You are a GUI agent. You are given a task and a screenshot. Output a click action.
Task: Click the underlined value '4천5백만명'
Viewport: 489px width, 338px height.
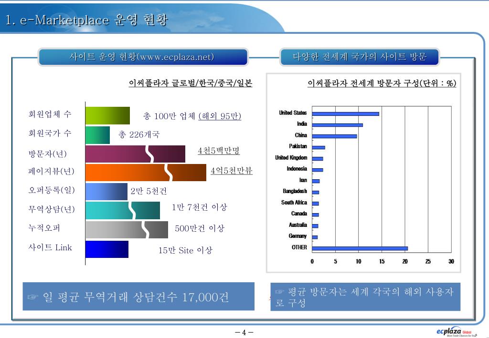pyautogui.click(x=219, y=151)
